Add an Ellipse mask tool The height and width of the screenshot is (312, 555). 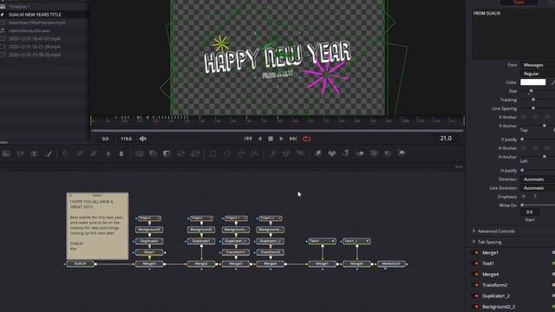click(x=227, y=153)
